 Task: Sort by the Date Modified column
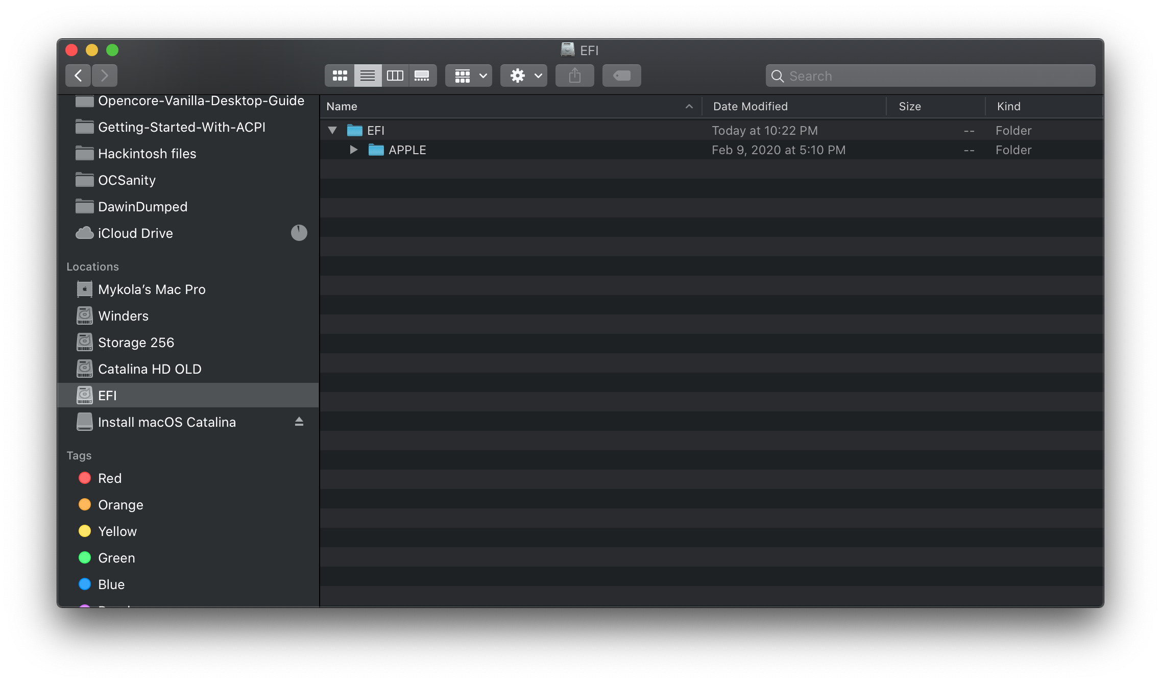(750, 106)
